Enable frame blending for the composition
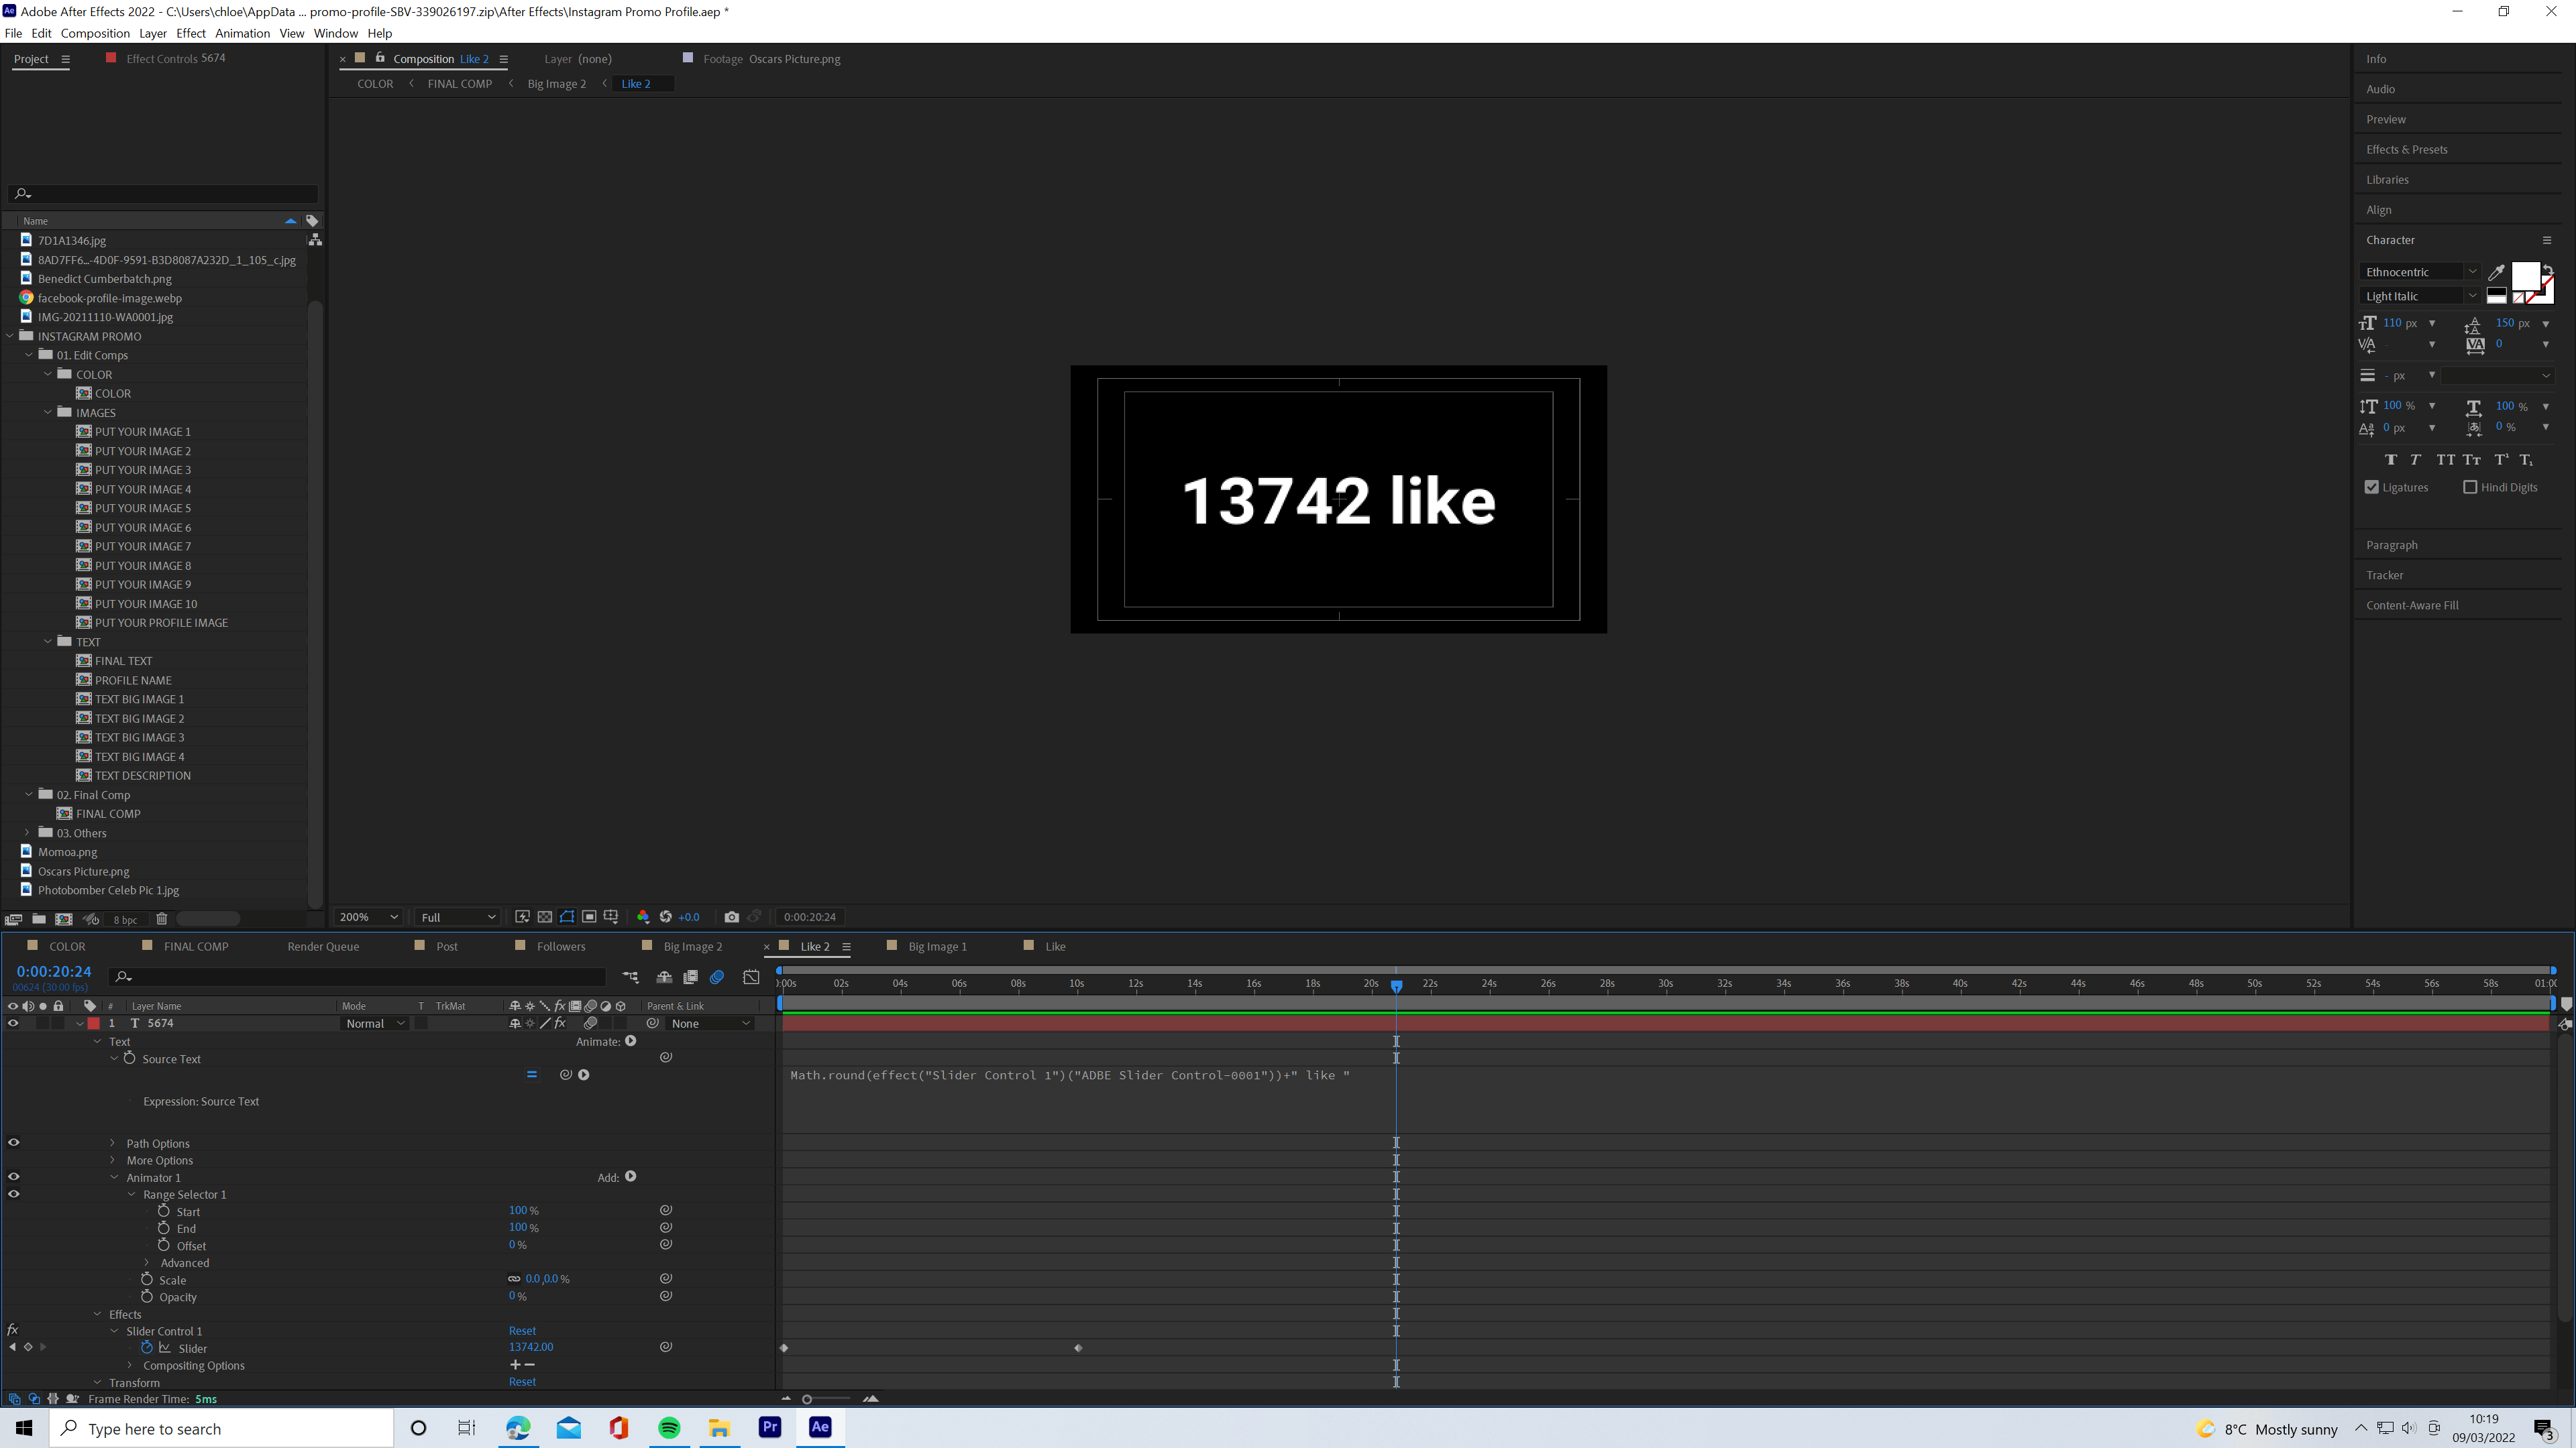The height and width of the screenshot is (1448, 2576). tap(691, 977)
